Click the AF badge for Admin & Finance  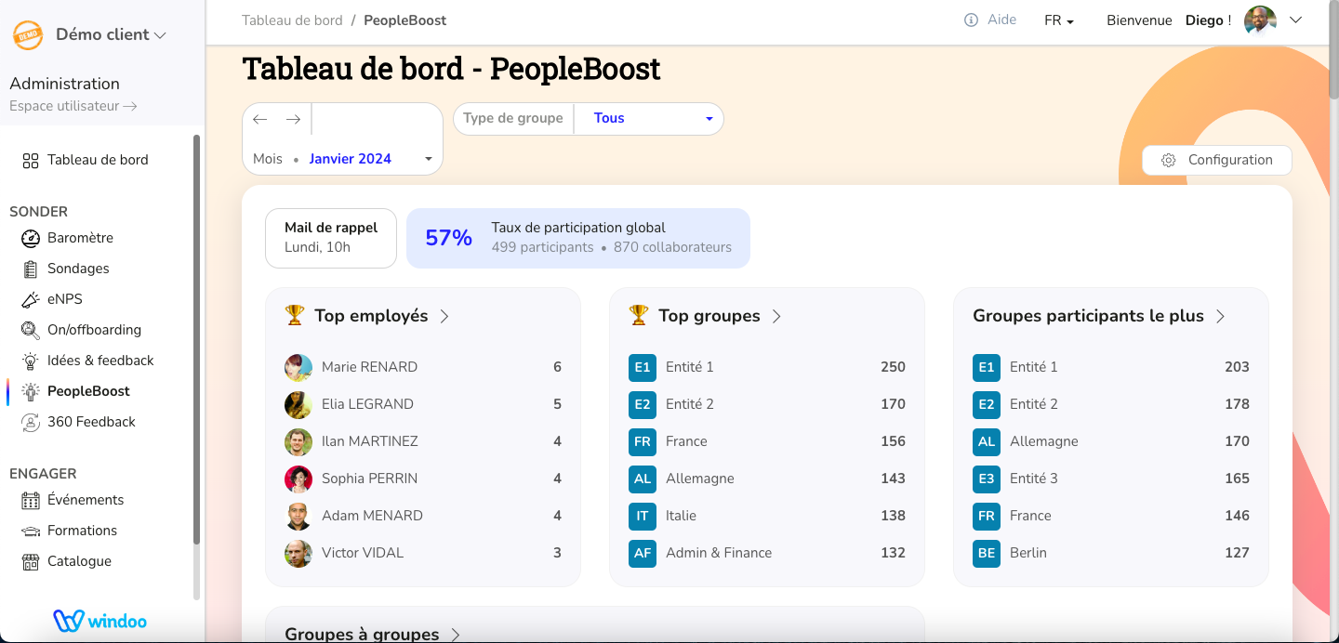(x=643, y=553)
